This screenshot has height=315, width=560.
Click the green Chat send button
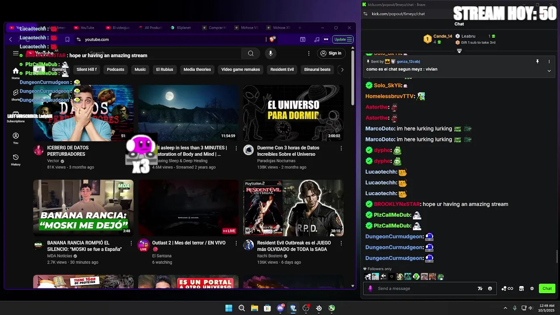click(547, 288)
